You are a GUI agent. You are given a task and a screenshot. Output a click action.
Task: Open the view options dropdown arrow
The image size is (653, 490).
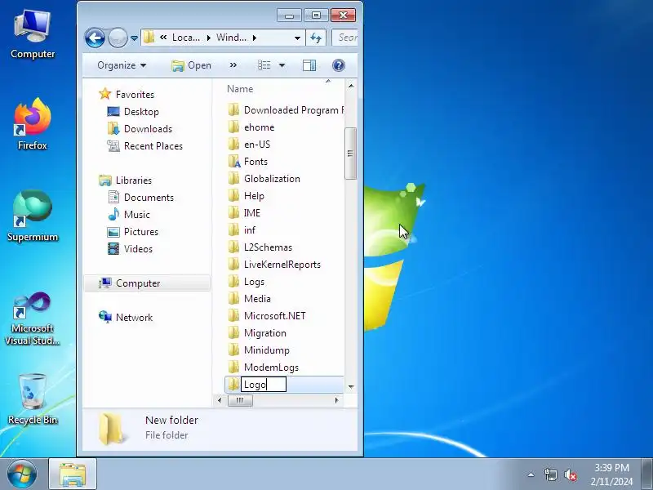[282, 65]
